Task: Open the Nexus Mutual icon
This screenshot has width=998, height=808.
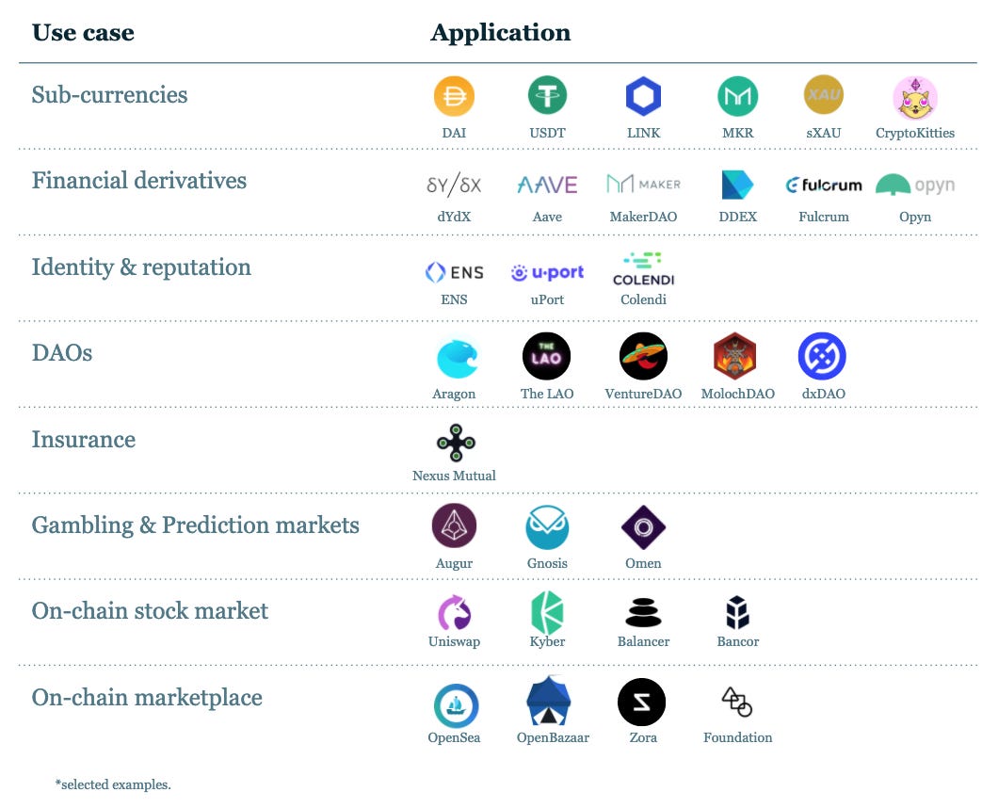Action: 456,443
